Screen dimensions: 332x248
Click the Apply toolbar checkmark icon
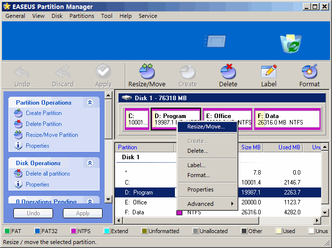pos(103,71)
